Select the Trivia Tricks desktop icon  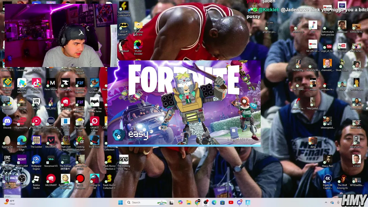pyautogui.click(x=95, y=142)
